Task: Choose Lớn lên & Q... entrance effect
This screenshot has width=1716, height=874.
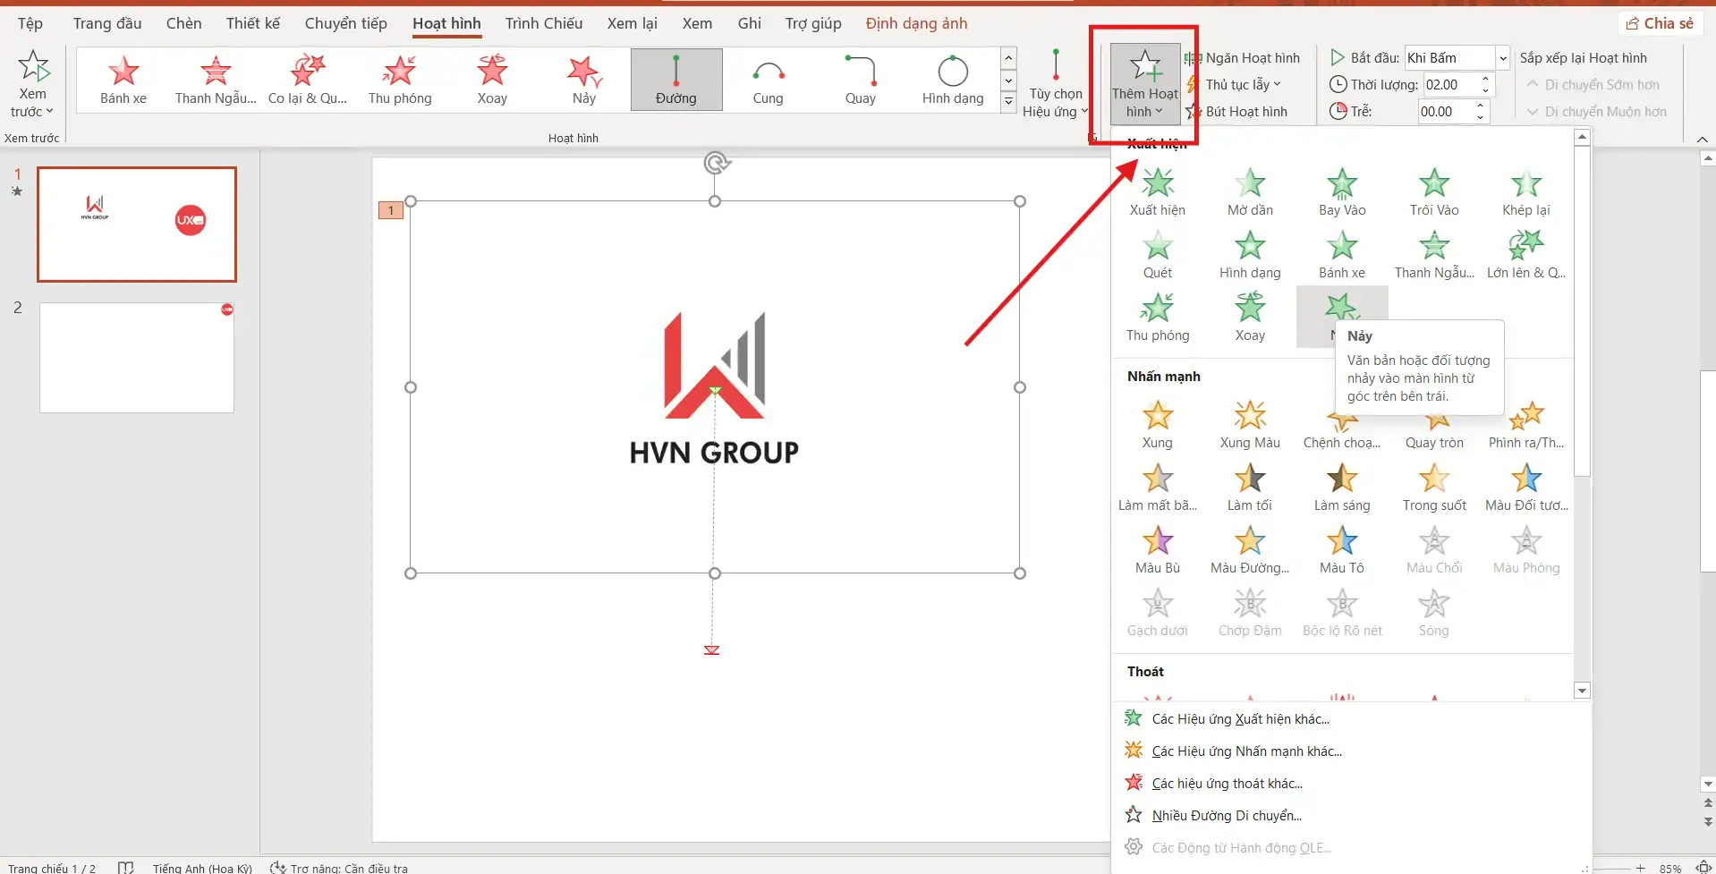Action: (x=1526, y=256)
